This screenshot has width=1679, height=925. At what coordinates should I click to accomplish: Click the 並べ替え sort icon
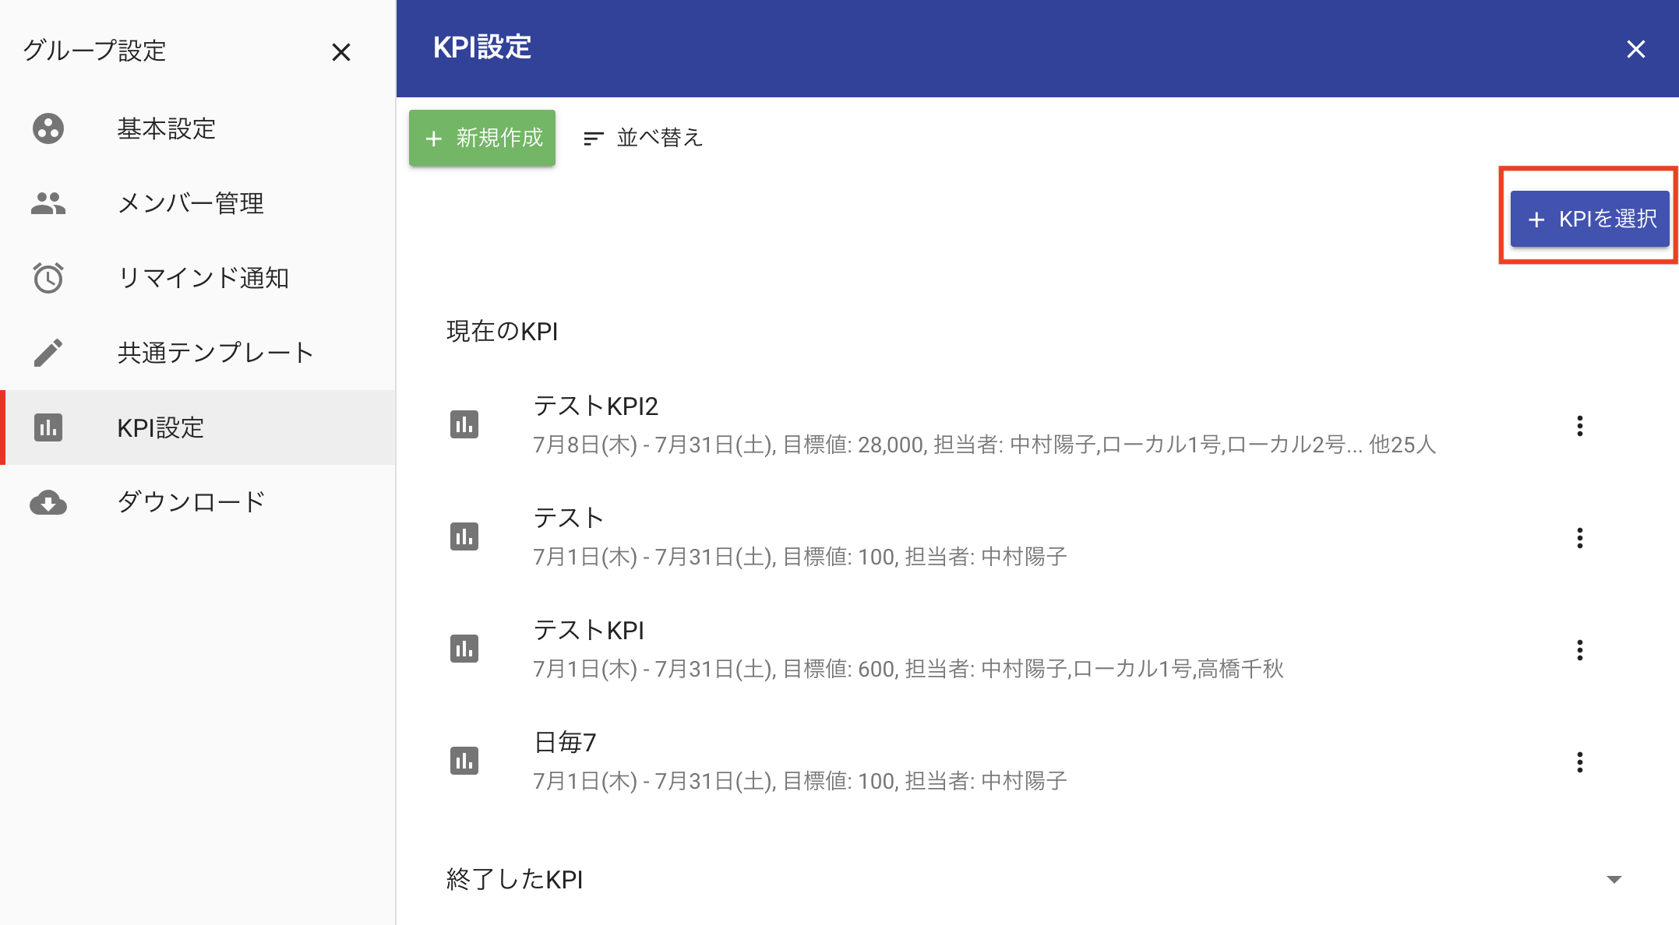pyautogui.click(x=594, y=138)
